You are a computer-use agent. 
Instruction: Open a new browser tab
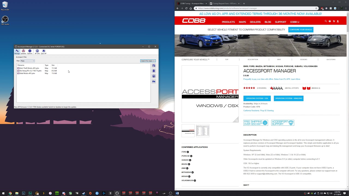pyautogui.click(x=244, y=4)
